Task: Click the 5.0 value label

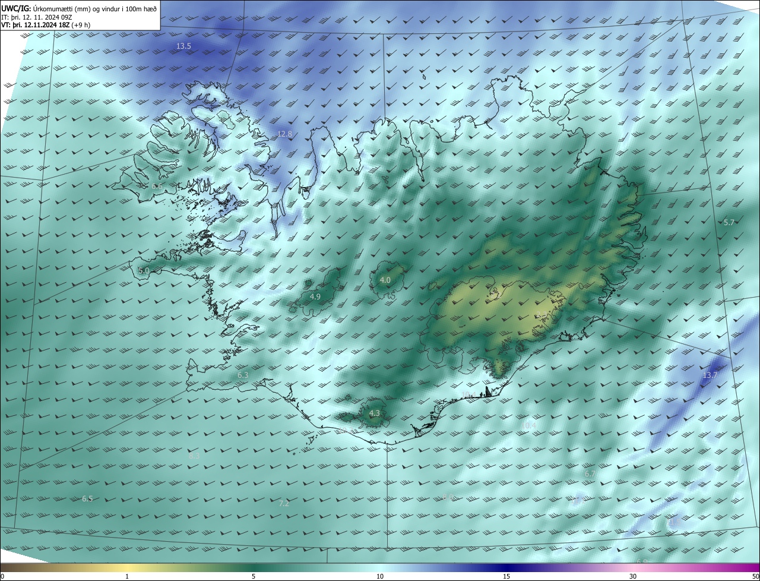Action: tap(144, 270)
